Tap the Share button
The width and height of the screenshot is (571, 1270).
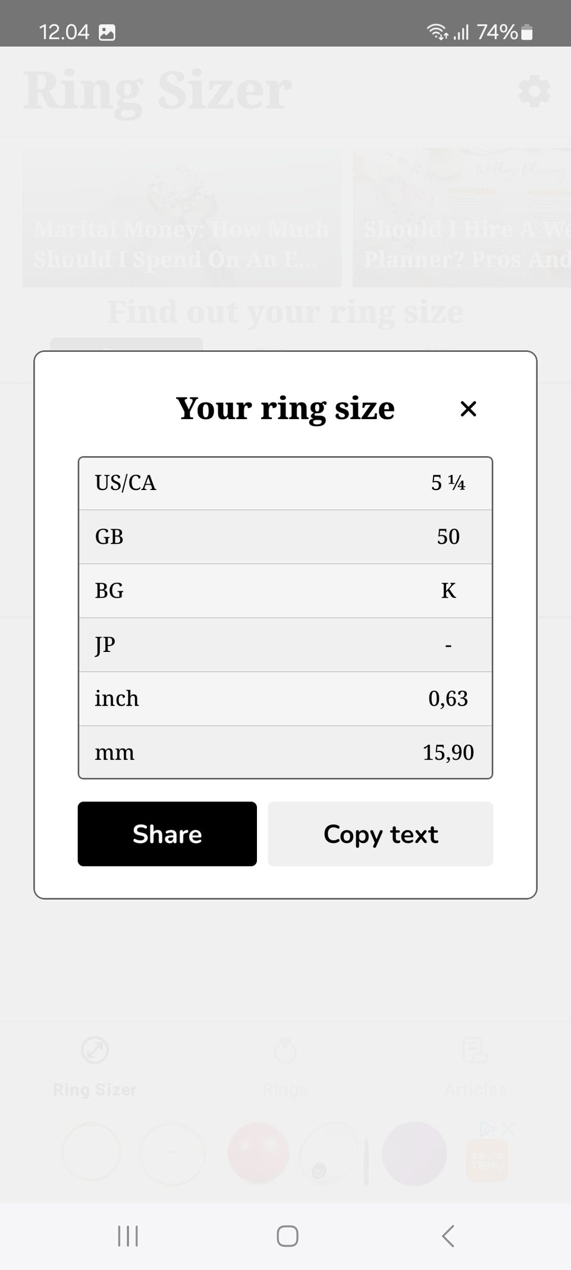[x=167, y=834]
